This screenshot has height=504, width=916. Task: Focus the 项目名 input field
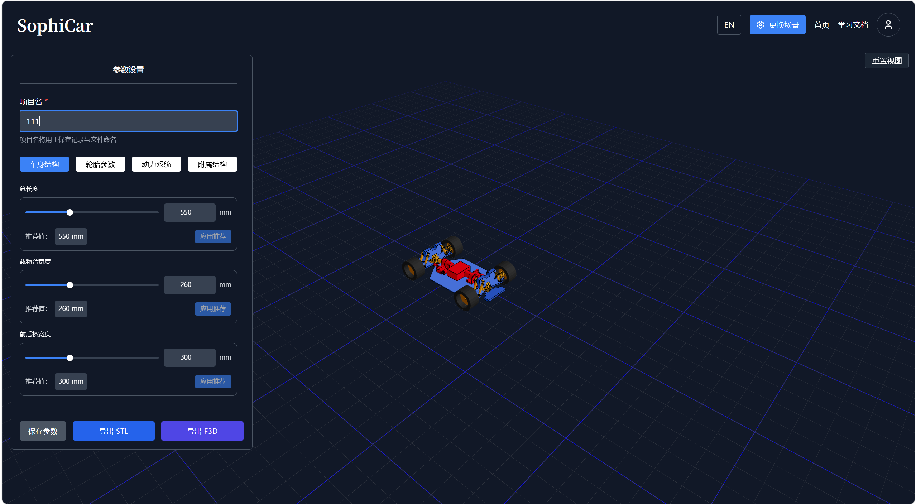tap(129, 121)
